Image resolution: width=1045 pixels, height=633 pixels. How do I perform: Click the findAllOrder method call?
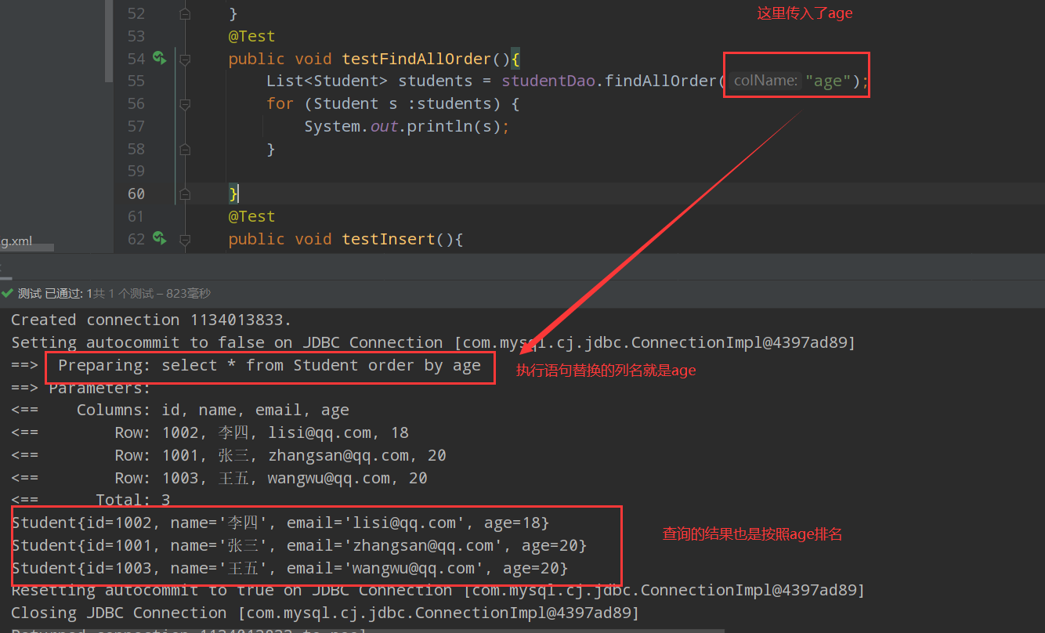660,81
